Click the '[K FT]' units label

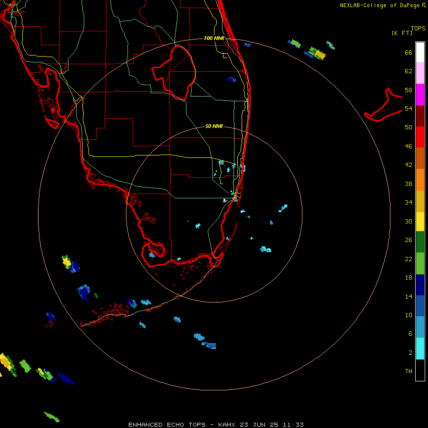pos(402,33)
